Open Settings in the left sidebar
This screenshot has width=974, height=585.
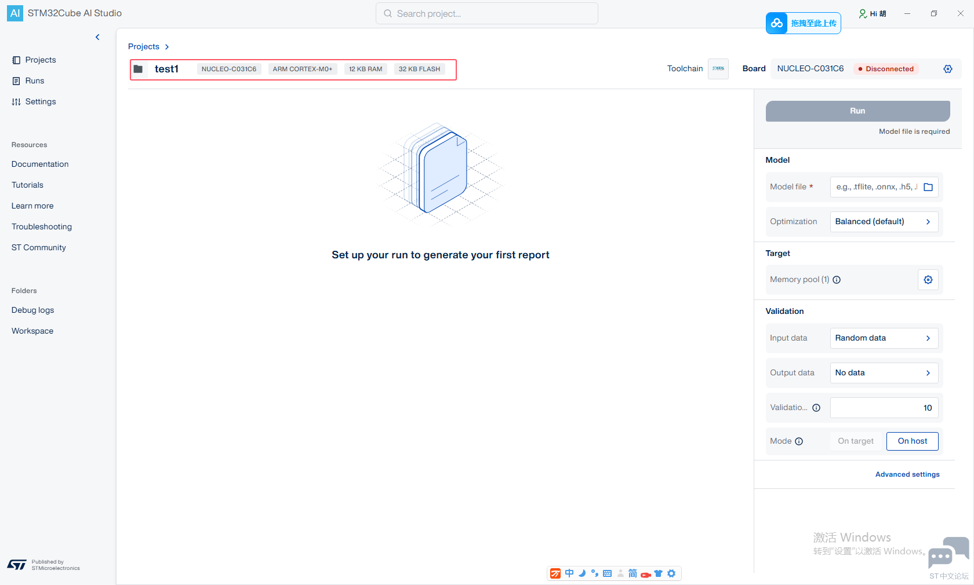click(41, 102)
